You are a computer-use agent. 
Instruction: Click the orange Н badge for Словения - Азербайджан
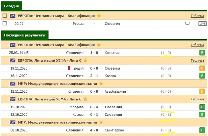(x=202, y=92)
